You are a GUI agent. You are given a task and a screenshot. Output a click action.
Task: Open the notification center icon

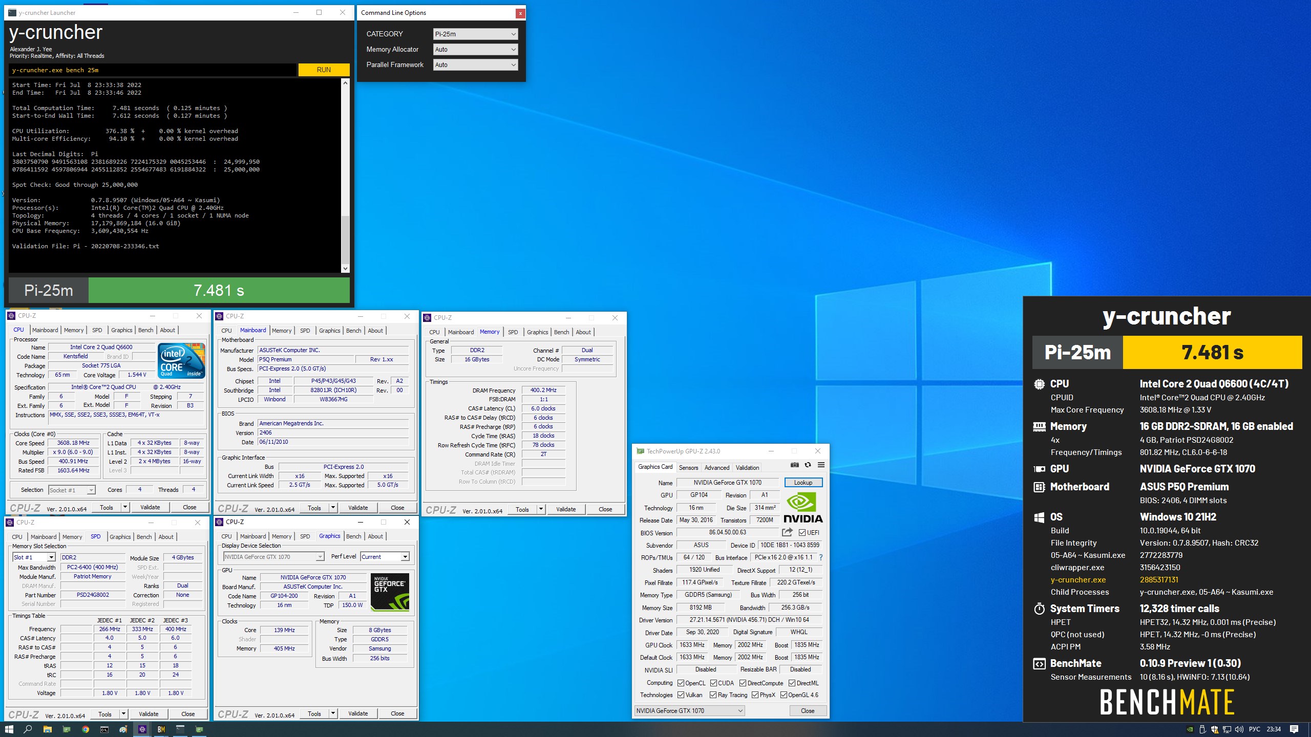pyautogui.click(x=1294, y=729)
